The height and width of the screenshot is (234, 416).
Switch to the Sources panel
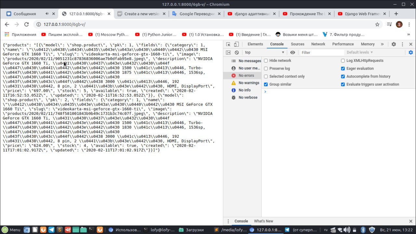[297, 44]
